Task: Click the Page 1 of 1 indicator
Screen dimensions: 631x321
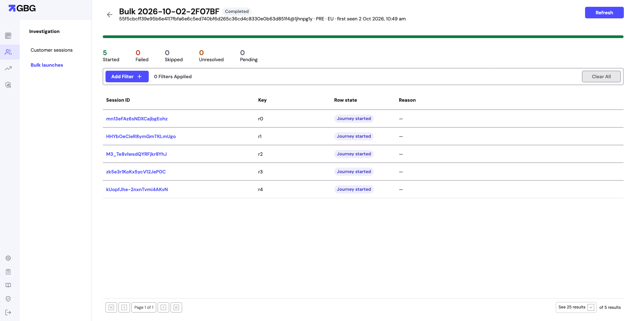Action: (144, 307)
